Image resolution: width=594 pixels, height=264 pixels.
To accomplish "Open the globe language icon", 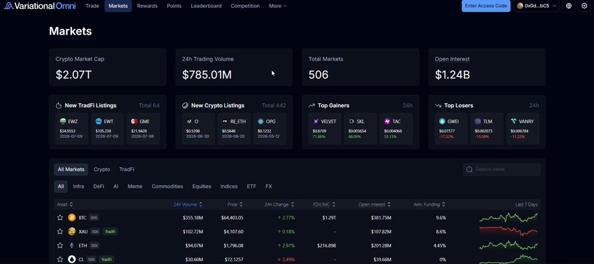I will point(569,6).
